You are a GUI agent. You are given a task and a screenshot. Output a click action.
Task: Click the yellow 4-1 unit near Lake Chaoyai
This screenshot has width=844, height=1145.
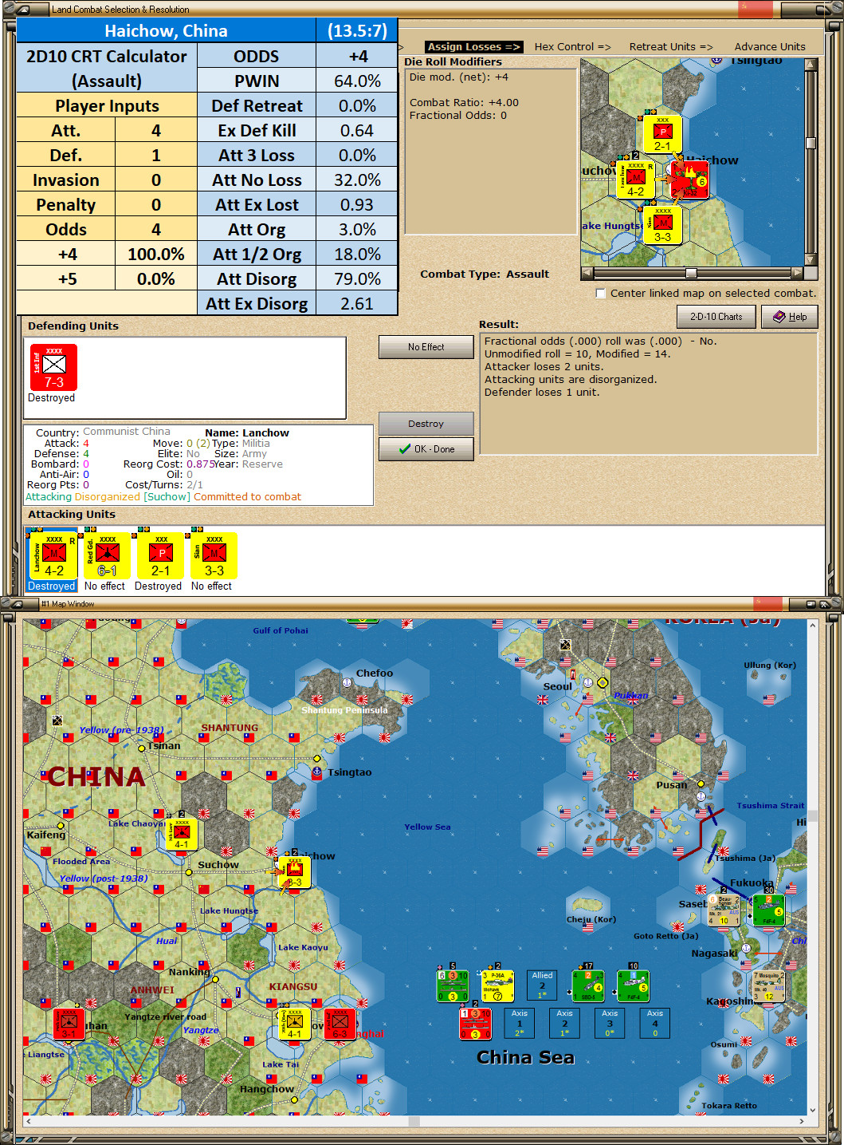pyautogui.click(x=182, y=834)
